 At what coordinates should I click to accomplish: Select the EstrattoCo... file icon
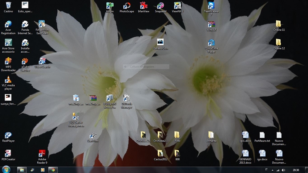coord(161,44)
